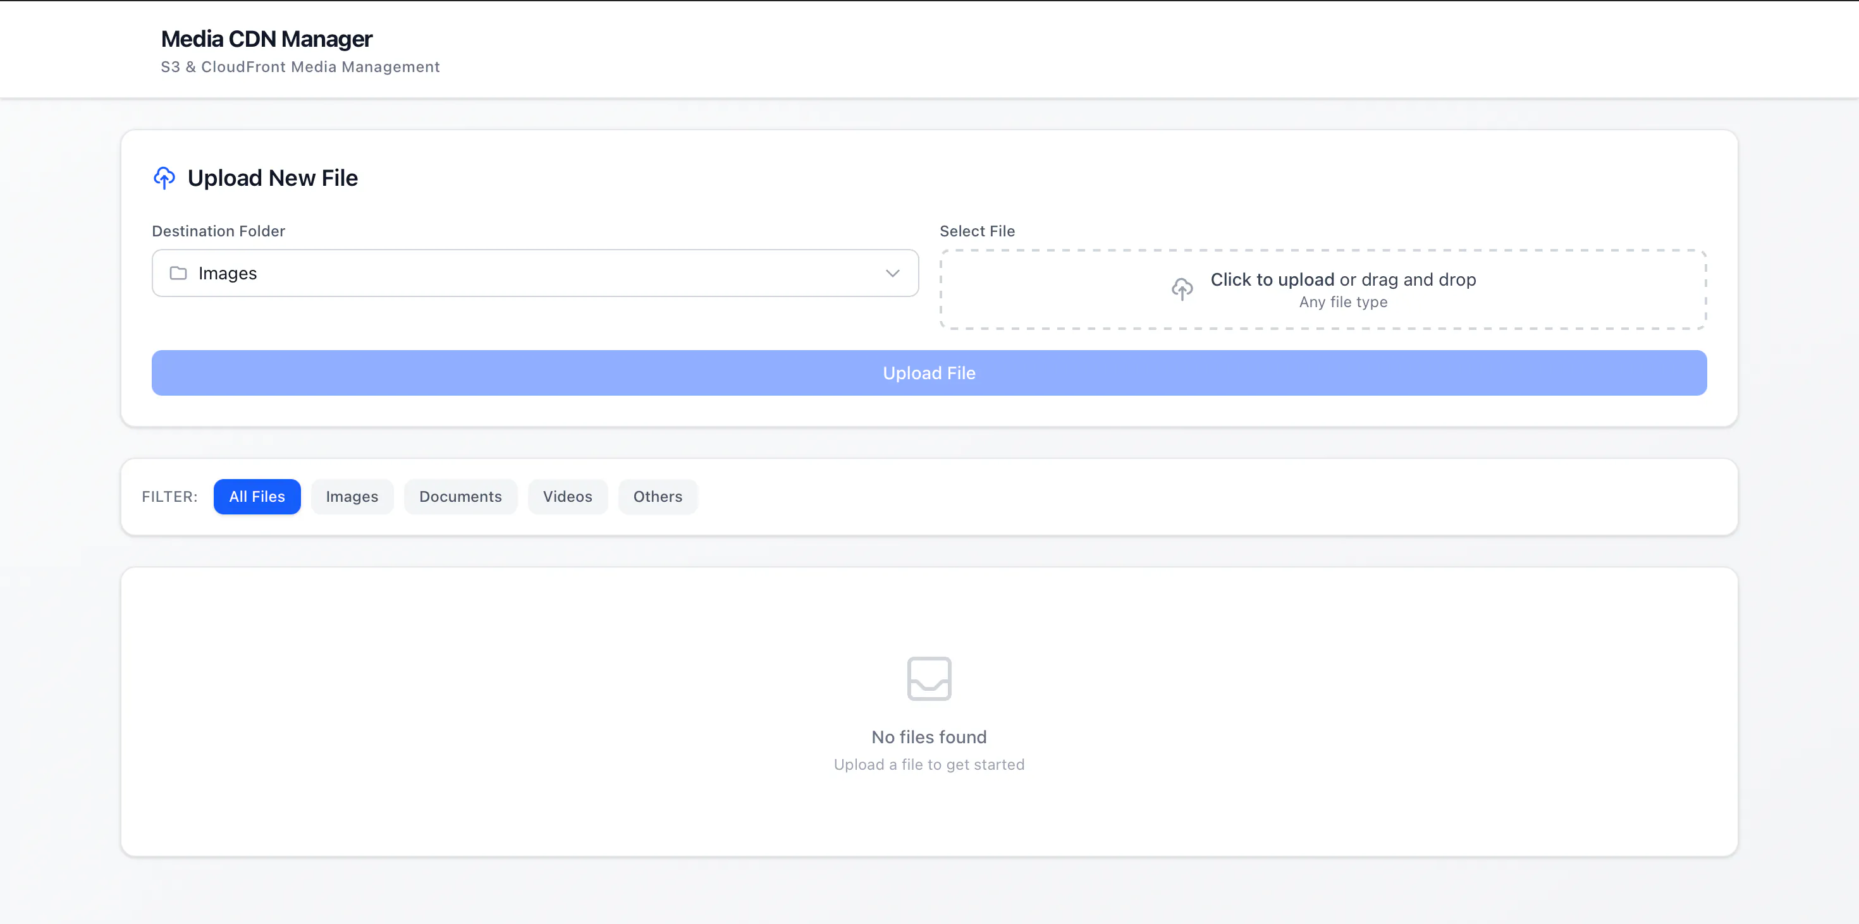Viewport: 1859px width, 924px height.
Task: Show only Videos in the file list
Action: click(x=567, y=496)
